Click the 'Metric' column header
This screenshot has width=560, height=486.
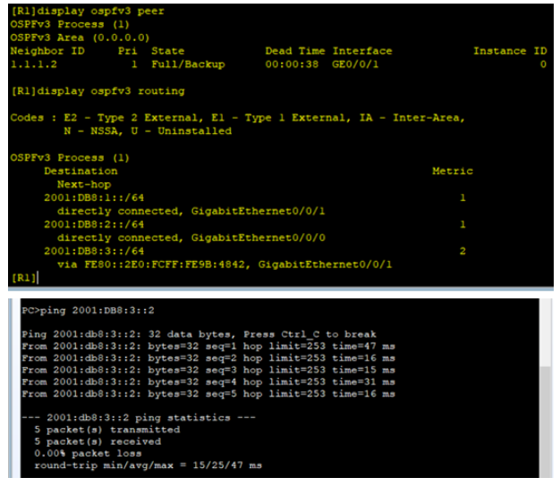click(x=452, y=171)
